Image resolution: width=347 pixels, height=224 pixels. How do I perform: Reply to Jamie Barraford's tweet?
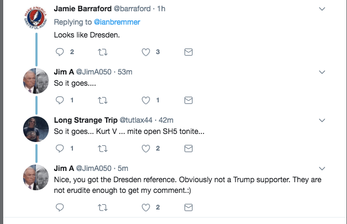coord(60,52)
